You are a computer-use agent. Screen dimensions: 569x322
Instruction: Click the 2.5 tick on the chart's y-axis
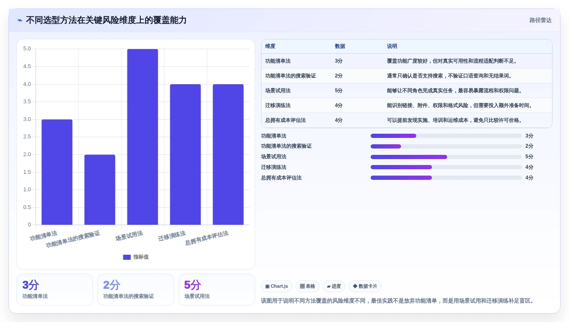(x=27, y=137)
